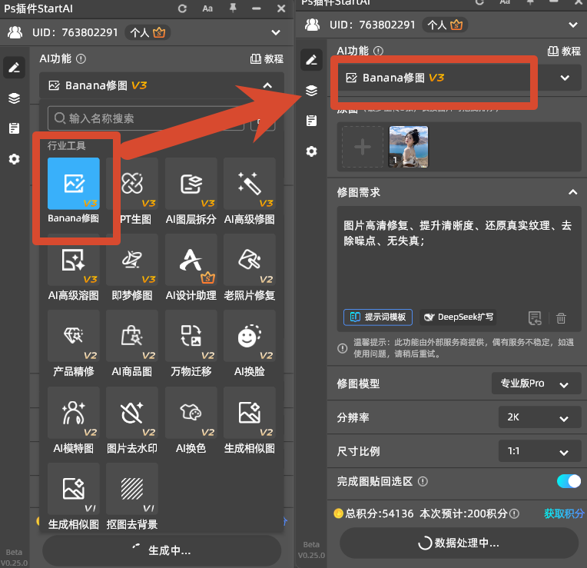Toggle the 完成图贴回选区 switch
The width and height of the screenshot is (587, 568).
[569, 481]
